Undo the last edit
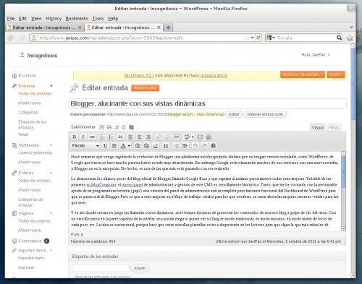 (195, 145)
